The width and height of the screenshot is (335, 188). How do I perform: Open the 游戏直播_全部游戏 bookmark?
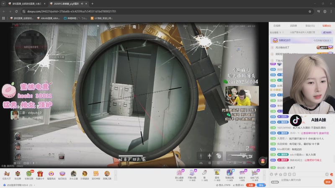(x=22, y=18)
